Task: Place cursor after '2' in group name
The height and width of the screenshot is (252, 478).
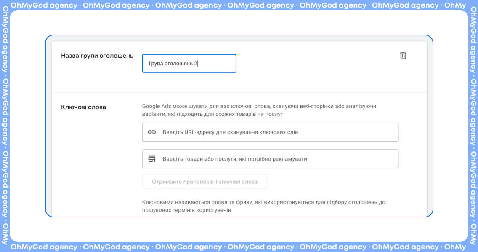Action: [198, 64]
